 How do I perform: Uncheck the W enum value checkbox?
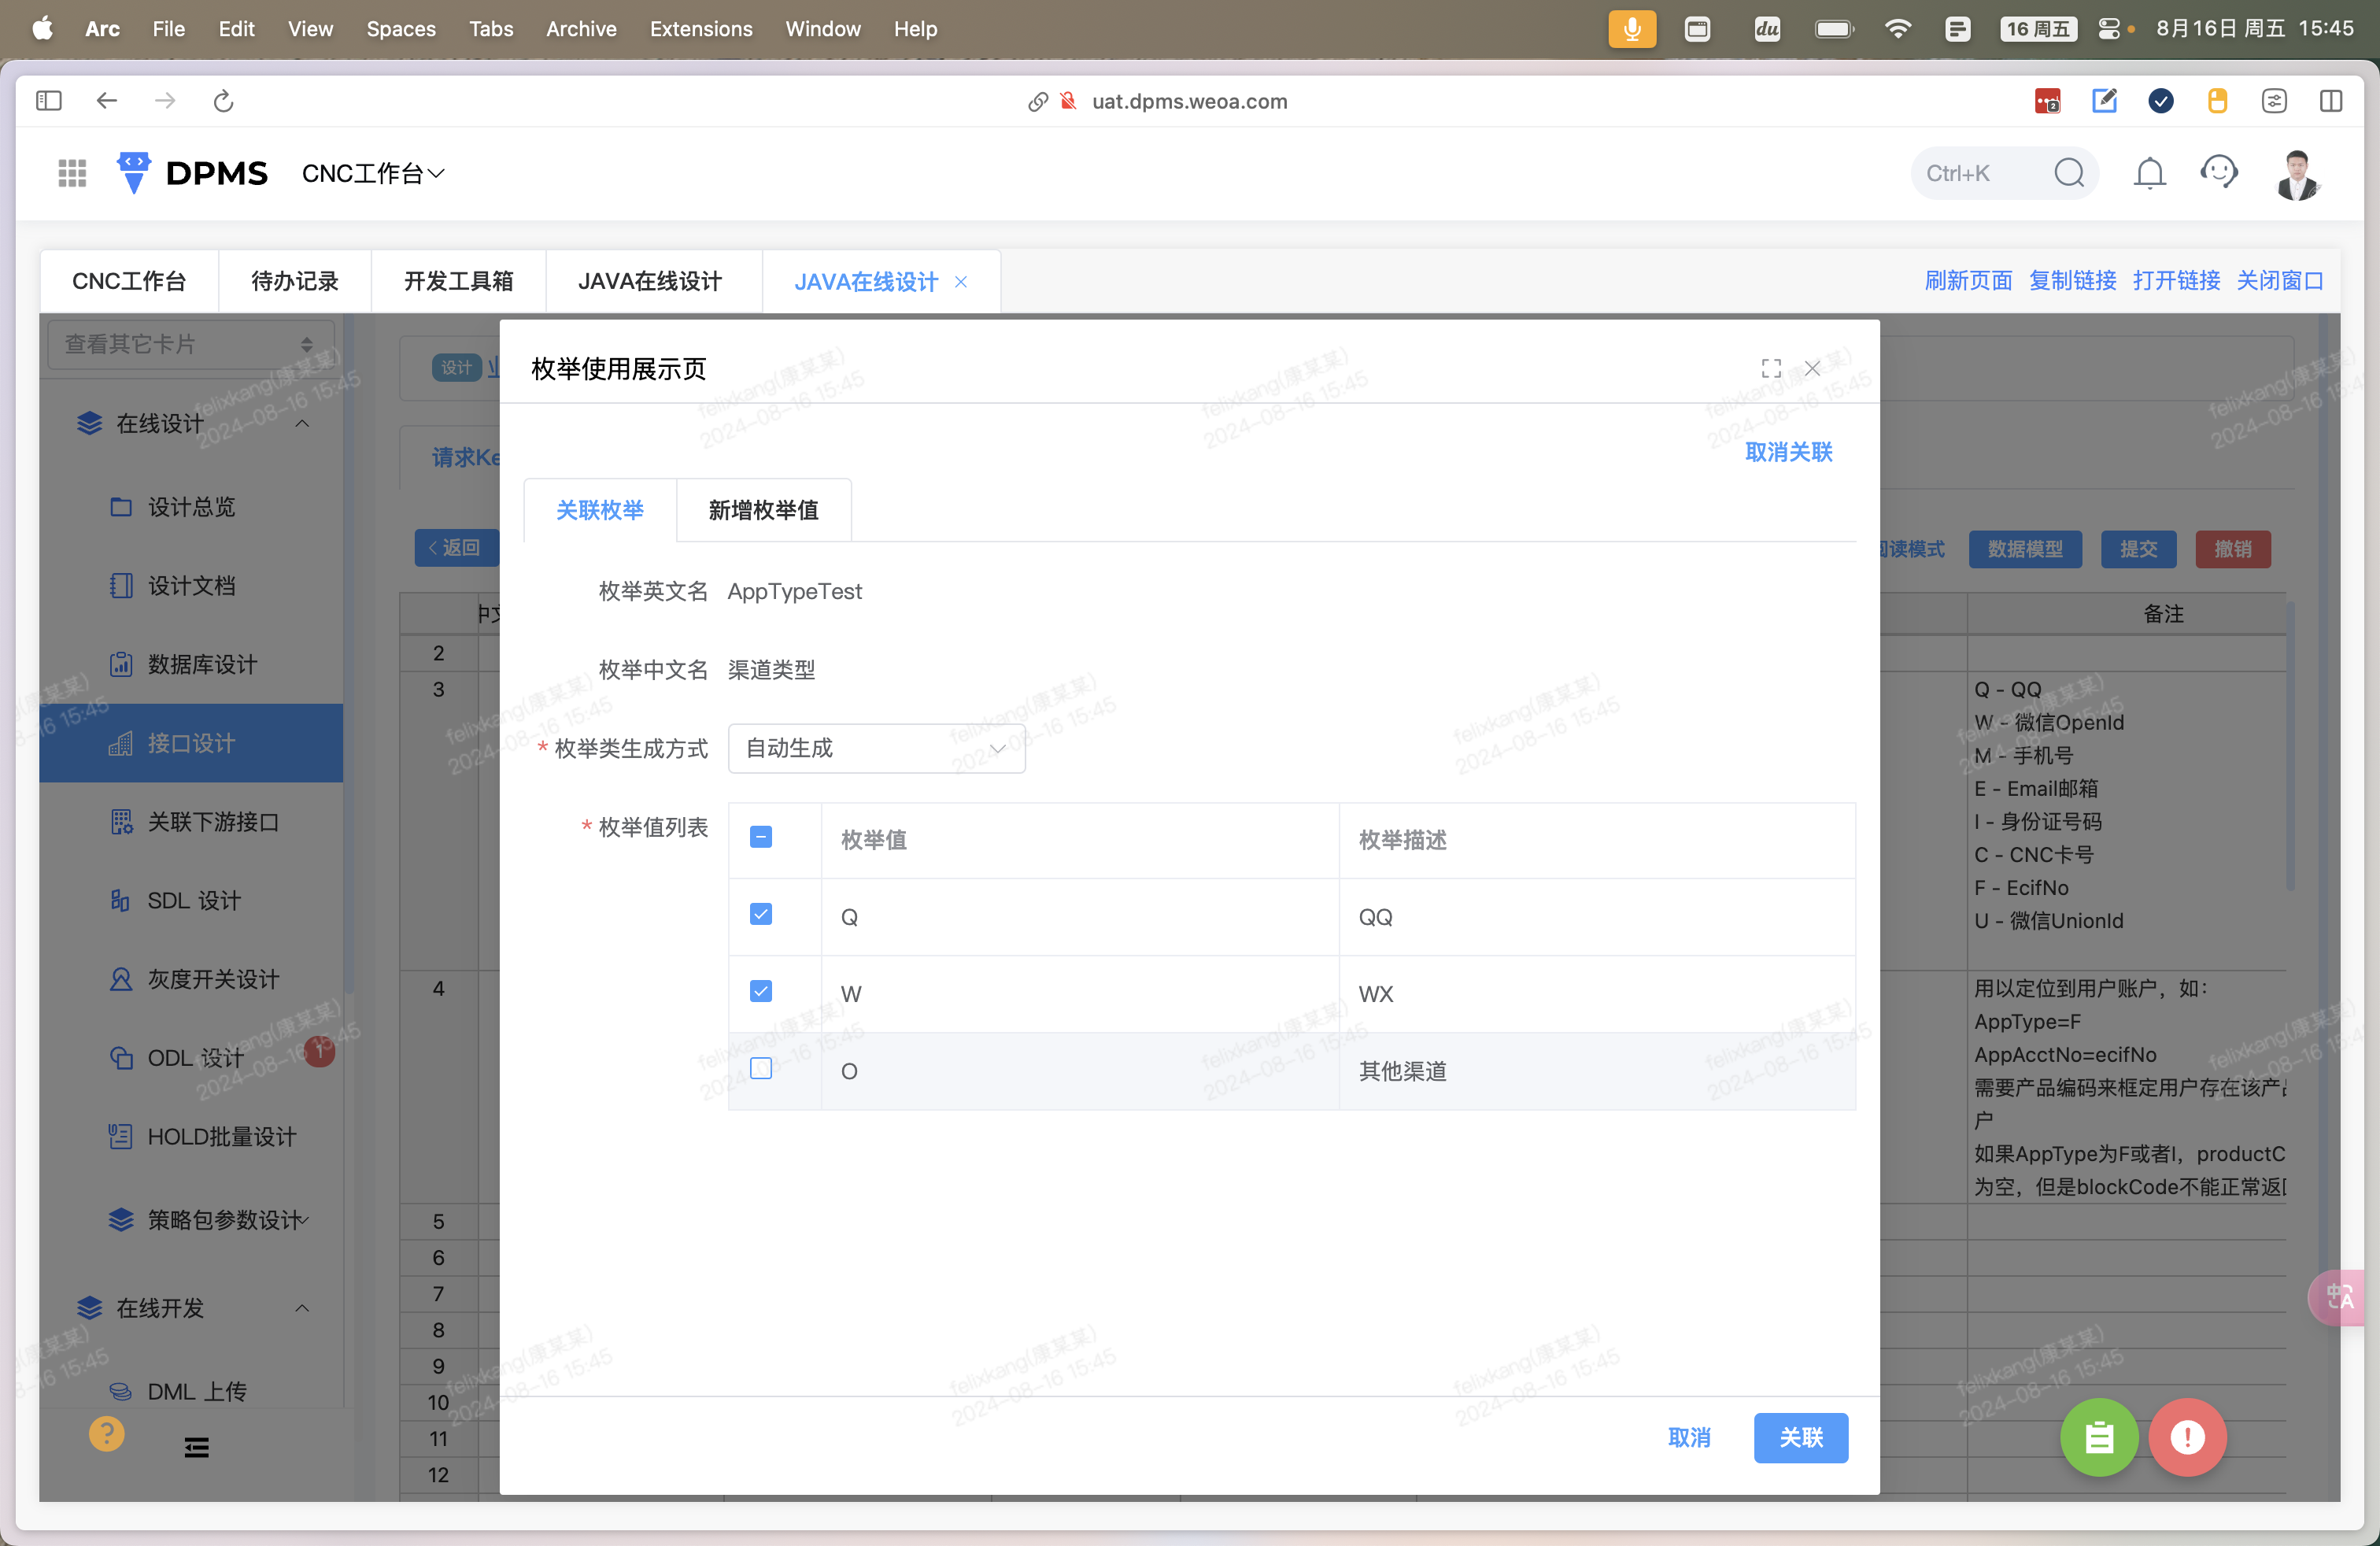[x=761, y=991]
